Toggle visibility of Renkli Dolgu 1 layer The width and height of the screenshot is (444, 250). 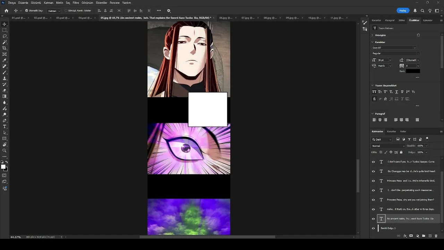(x=373, y=228)
